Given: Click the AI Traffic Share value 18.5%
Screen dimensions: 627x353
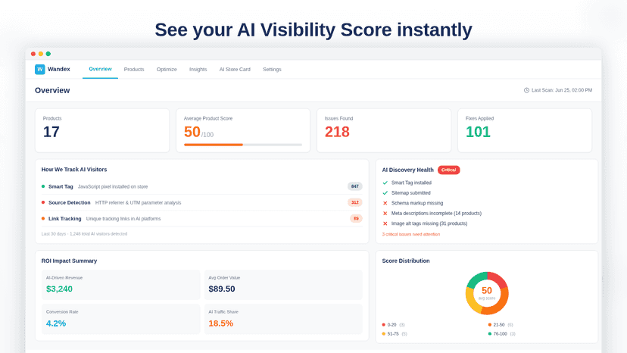Looking at the screenshot, I should pyautogui.click(x=220, y=323).
